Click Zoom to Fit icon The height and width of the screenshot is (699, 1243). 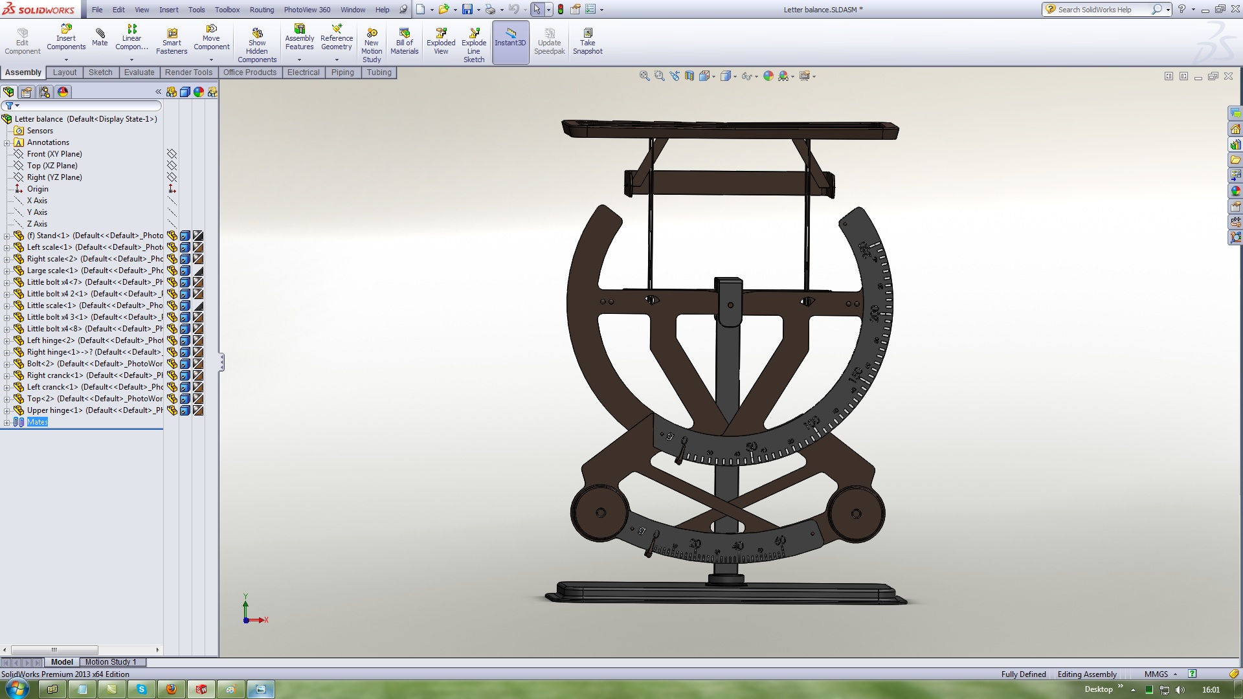coord(644,76)
